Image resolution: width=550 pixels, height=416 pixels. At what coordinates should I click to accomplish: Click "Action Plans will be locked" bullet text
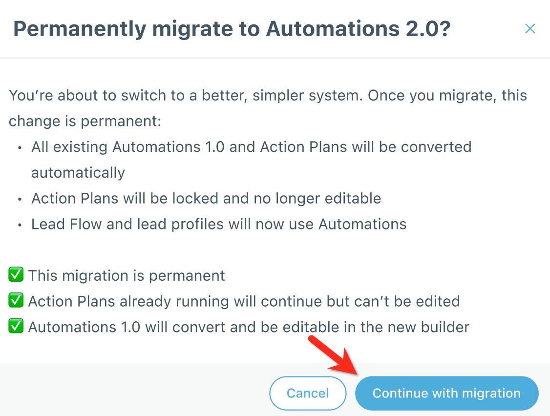pos(206,199)
